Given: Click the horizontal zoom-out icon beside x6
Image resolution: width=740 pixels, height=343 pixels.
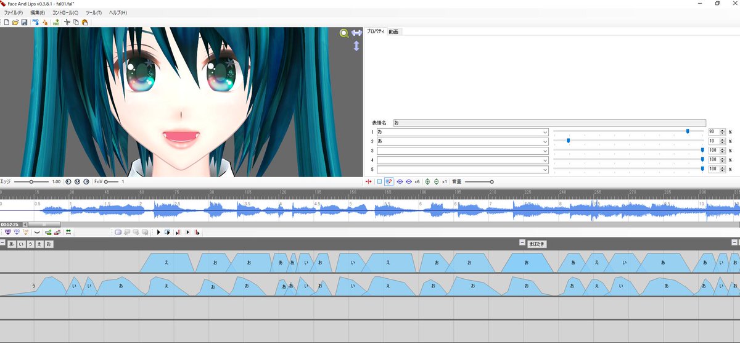Looking at the screenshot, I should (409, 181).
